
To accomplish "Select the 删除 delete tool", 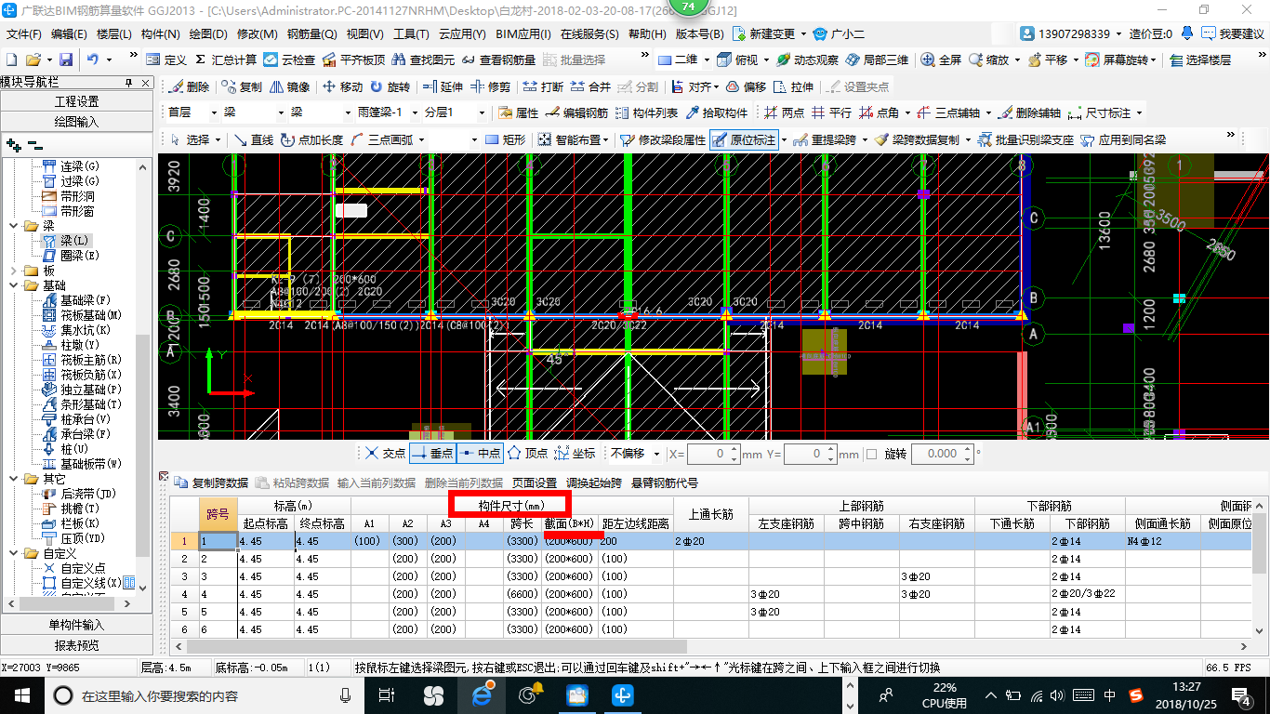I will (x=191, y=86).
